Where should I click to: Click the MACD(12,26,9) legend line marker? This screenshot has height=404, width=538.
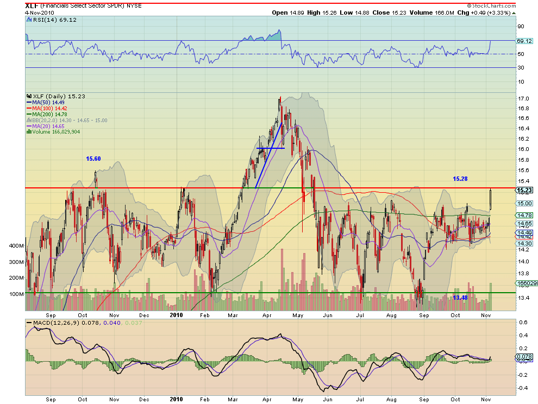pyautogui.click(x=29, y=323)
